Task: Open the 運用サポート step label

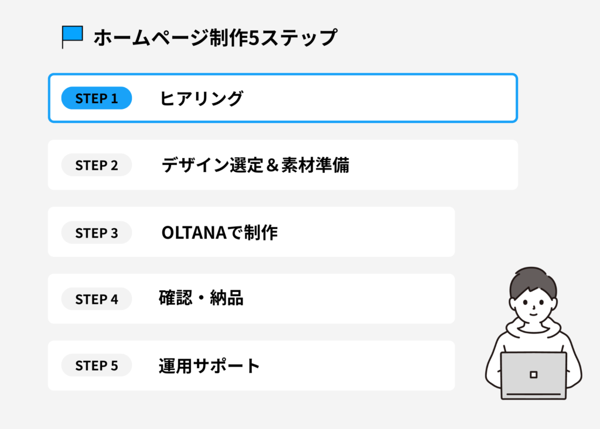Action: tap(209, 366)
